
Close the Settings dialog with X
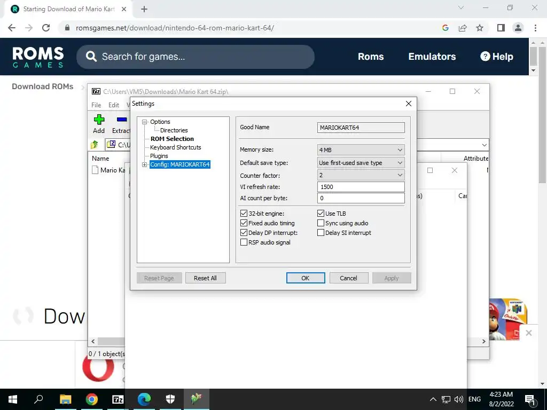(409, 104)
